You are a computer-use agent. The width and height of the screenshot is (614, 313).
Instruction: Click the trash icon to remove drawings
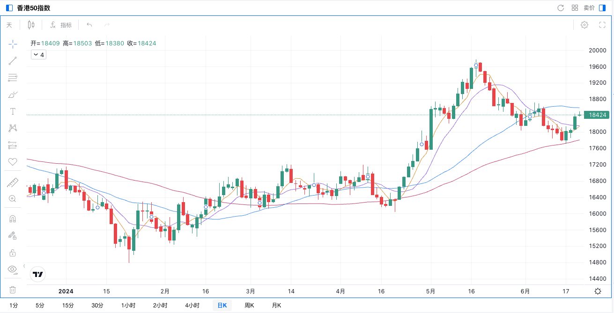(13, 290)
